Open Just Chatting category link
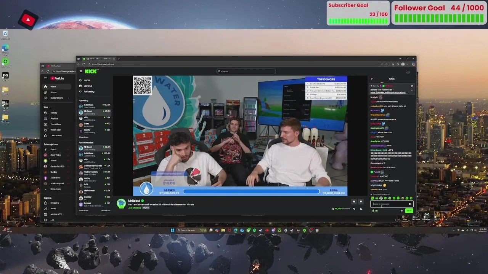Image resolution: width=488 pixels, height=274 pixels. click(134, 208)
